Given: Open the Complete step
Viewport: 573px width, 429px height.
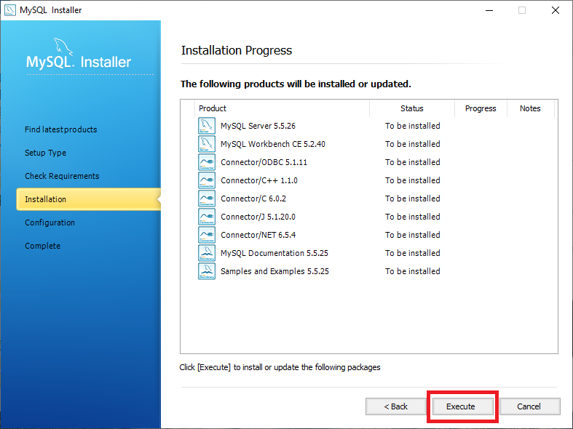Looking at the screenshot, I should [x=42, y=246].
